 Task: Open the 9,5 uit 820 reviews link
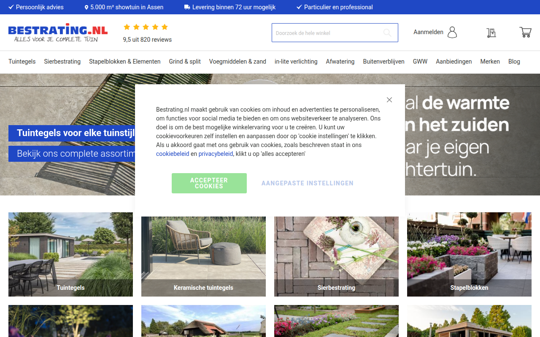(147, 40)
